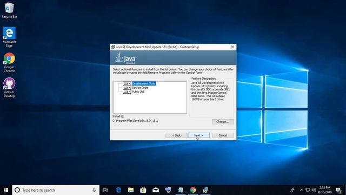Click the taskbar icon left of Chrome
This screenshot has height=195, width=346.
pyautogui.click(x=181, y=190)
